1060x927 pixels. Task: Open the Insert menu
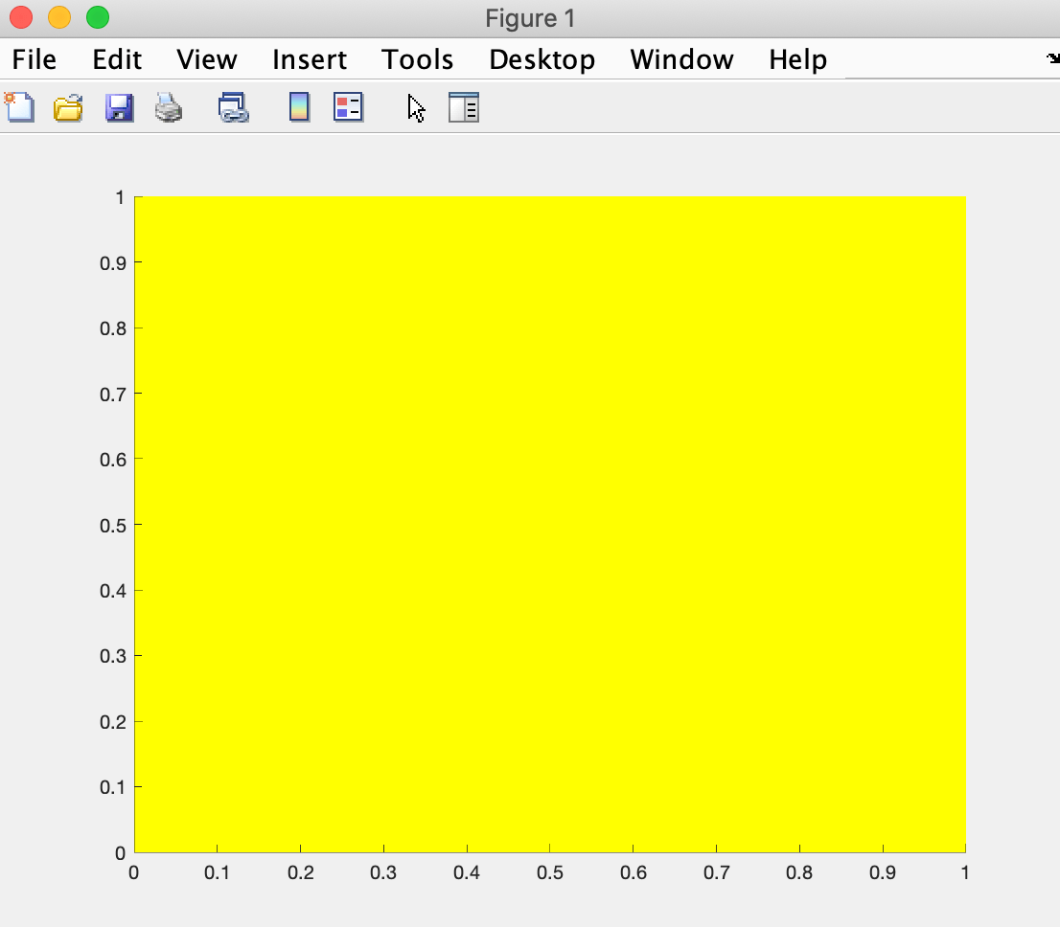point(309,58)
